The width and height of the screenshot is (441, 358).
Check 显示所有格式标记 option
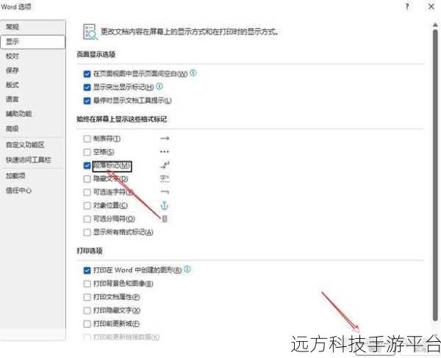87,233
